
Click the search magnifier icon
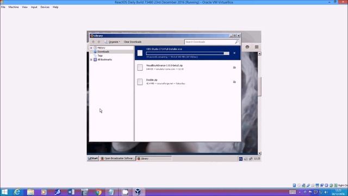237,42
